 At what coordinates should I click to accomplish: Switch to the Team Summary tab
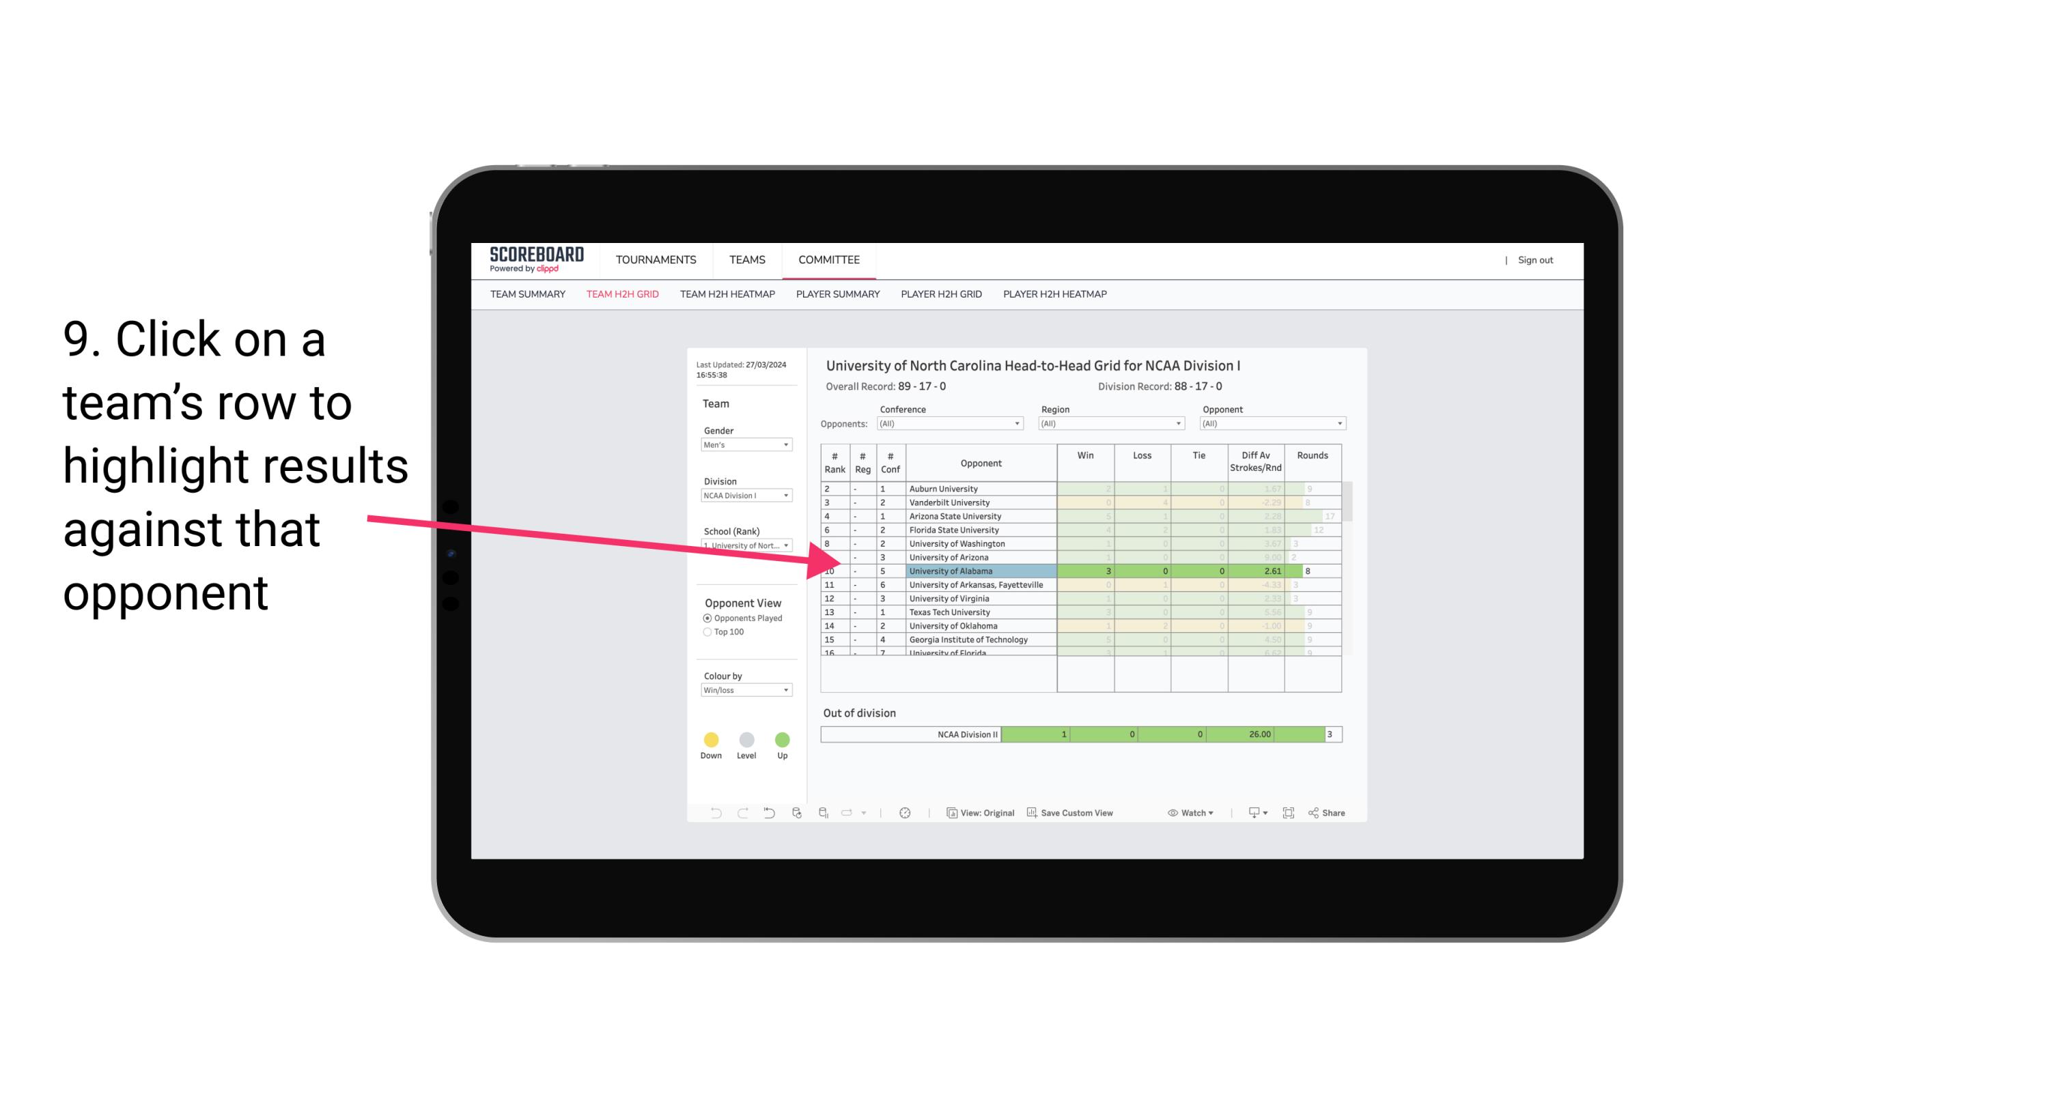[528, 294]
